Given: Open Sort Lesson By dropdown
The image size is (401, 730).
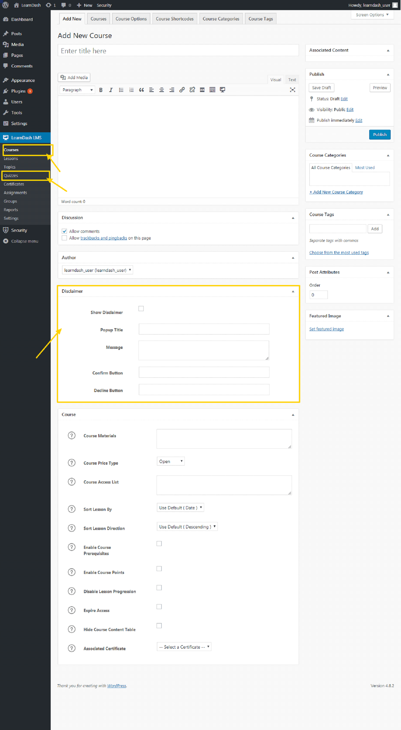Looking at the screenshot, I should tap(181, 507).
